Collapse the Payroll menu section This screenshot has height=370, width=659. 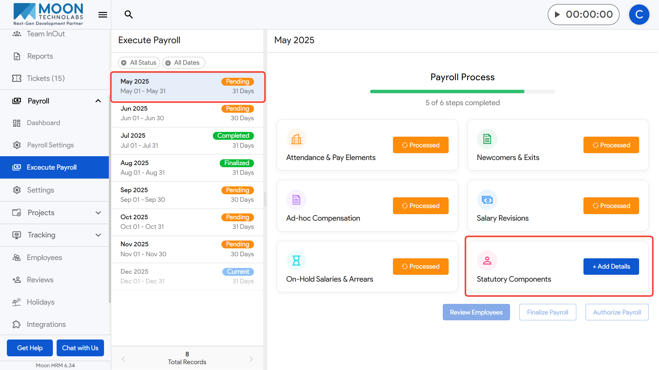98,101
